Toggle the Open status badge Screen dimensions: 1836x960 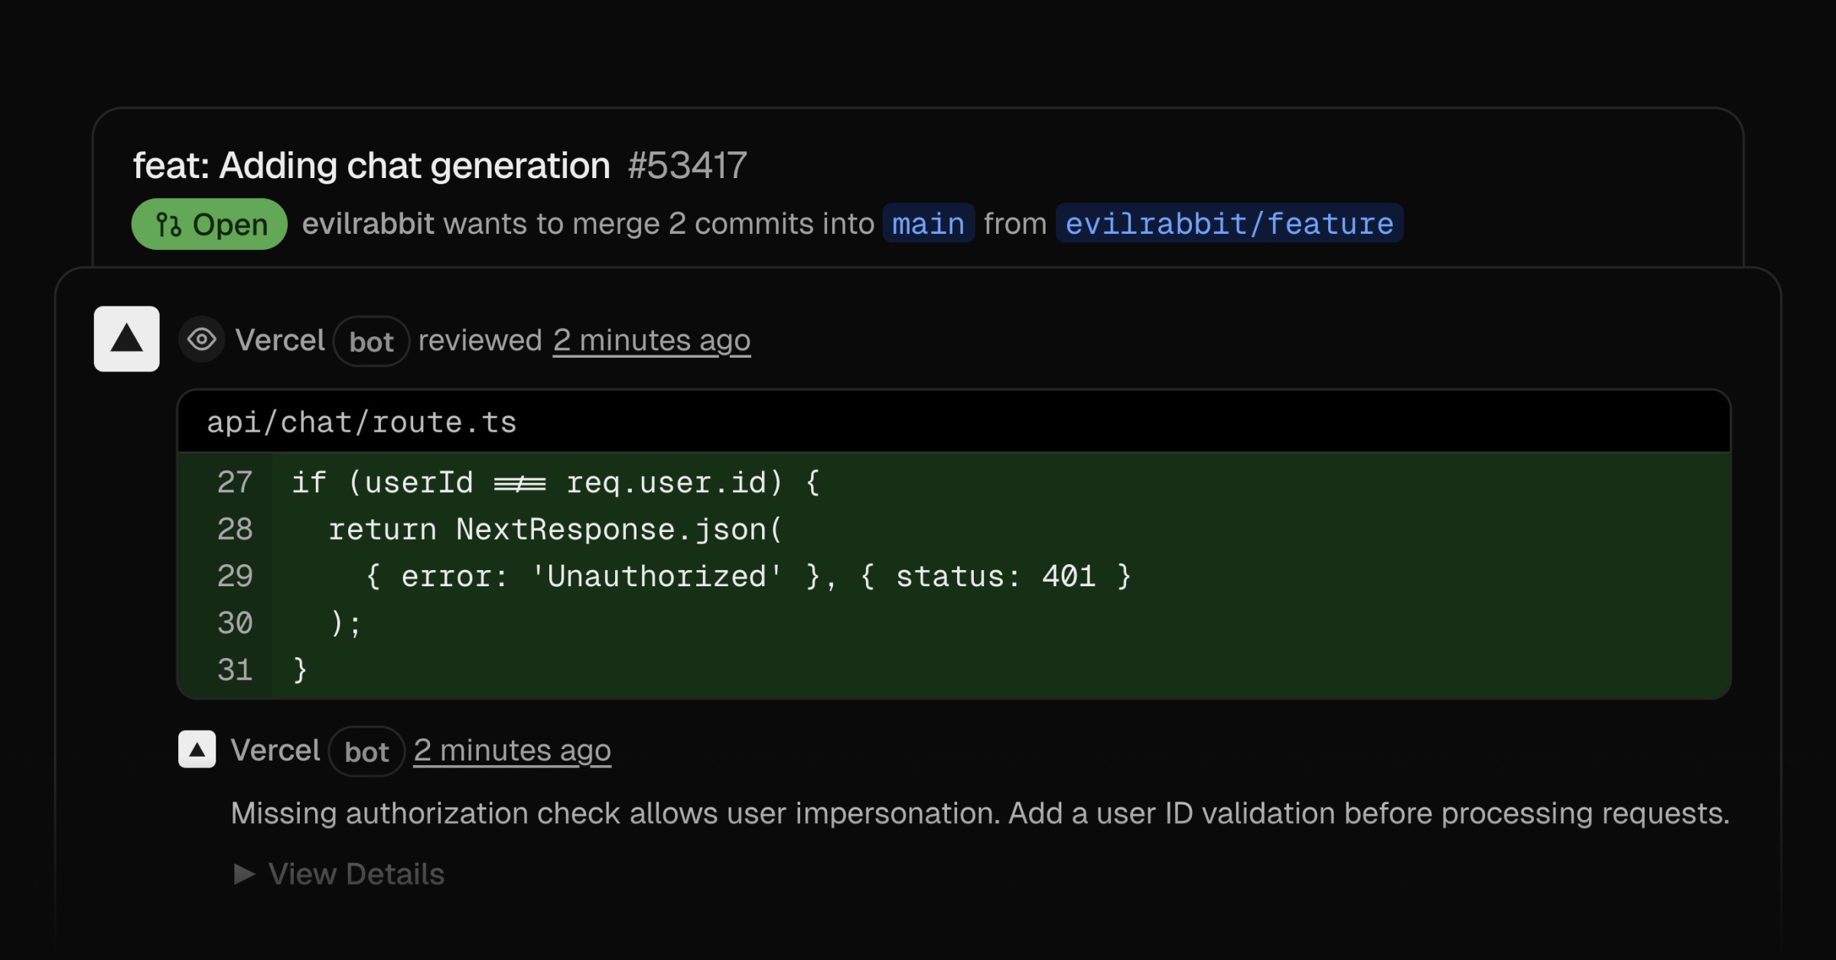(x=208, y=223)
